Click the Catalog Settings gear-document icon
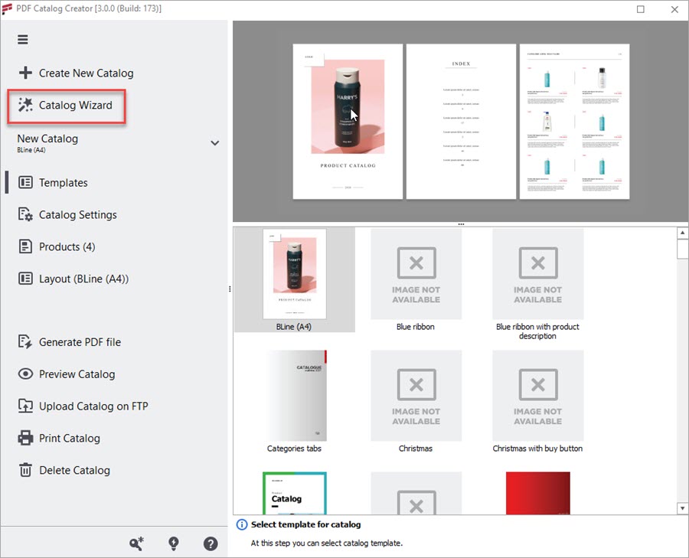Viewport: 689px width, 558px height. [x=25, y=214]
